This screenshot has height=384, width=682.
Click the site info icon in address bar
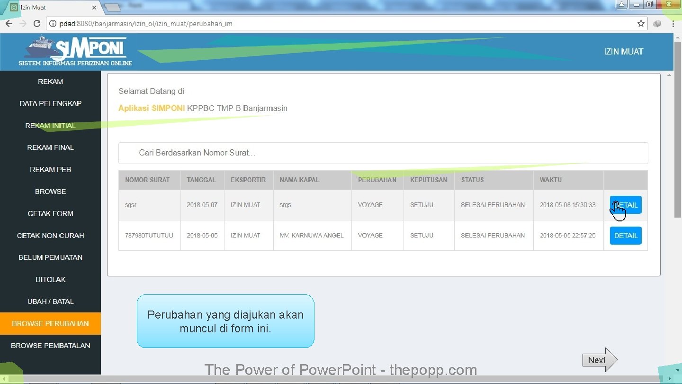coord(53,24)
